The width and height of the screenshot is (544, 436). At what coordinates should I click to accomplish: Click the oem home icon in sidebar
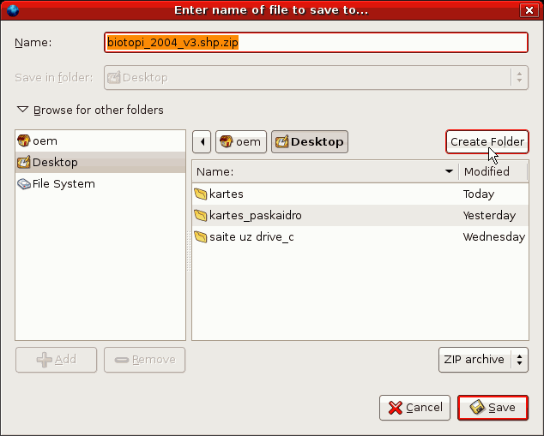pyautogui.click(x=23, y=140)
